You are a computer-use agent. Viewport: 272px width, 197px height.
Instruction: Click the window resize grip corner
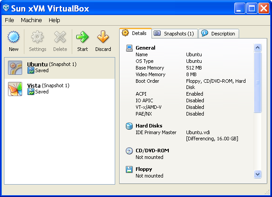267,193
